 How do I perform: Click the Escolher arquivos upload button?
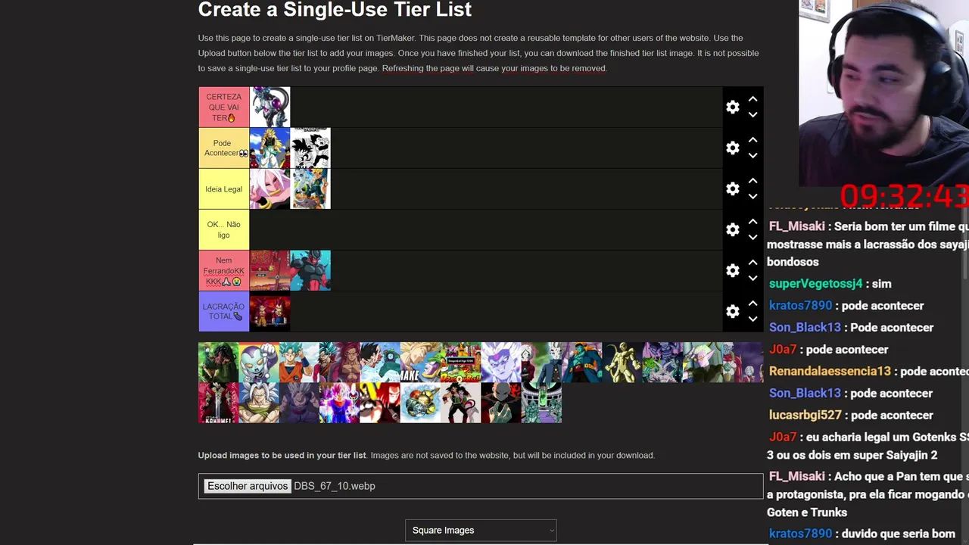(248, 486)
